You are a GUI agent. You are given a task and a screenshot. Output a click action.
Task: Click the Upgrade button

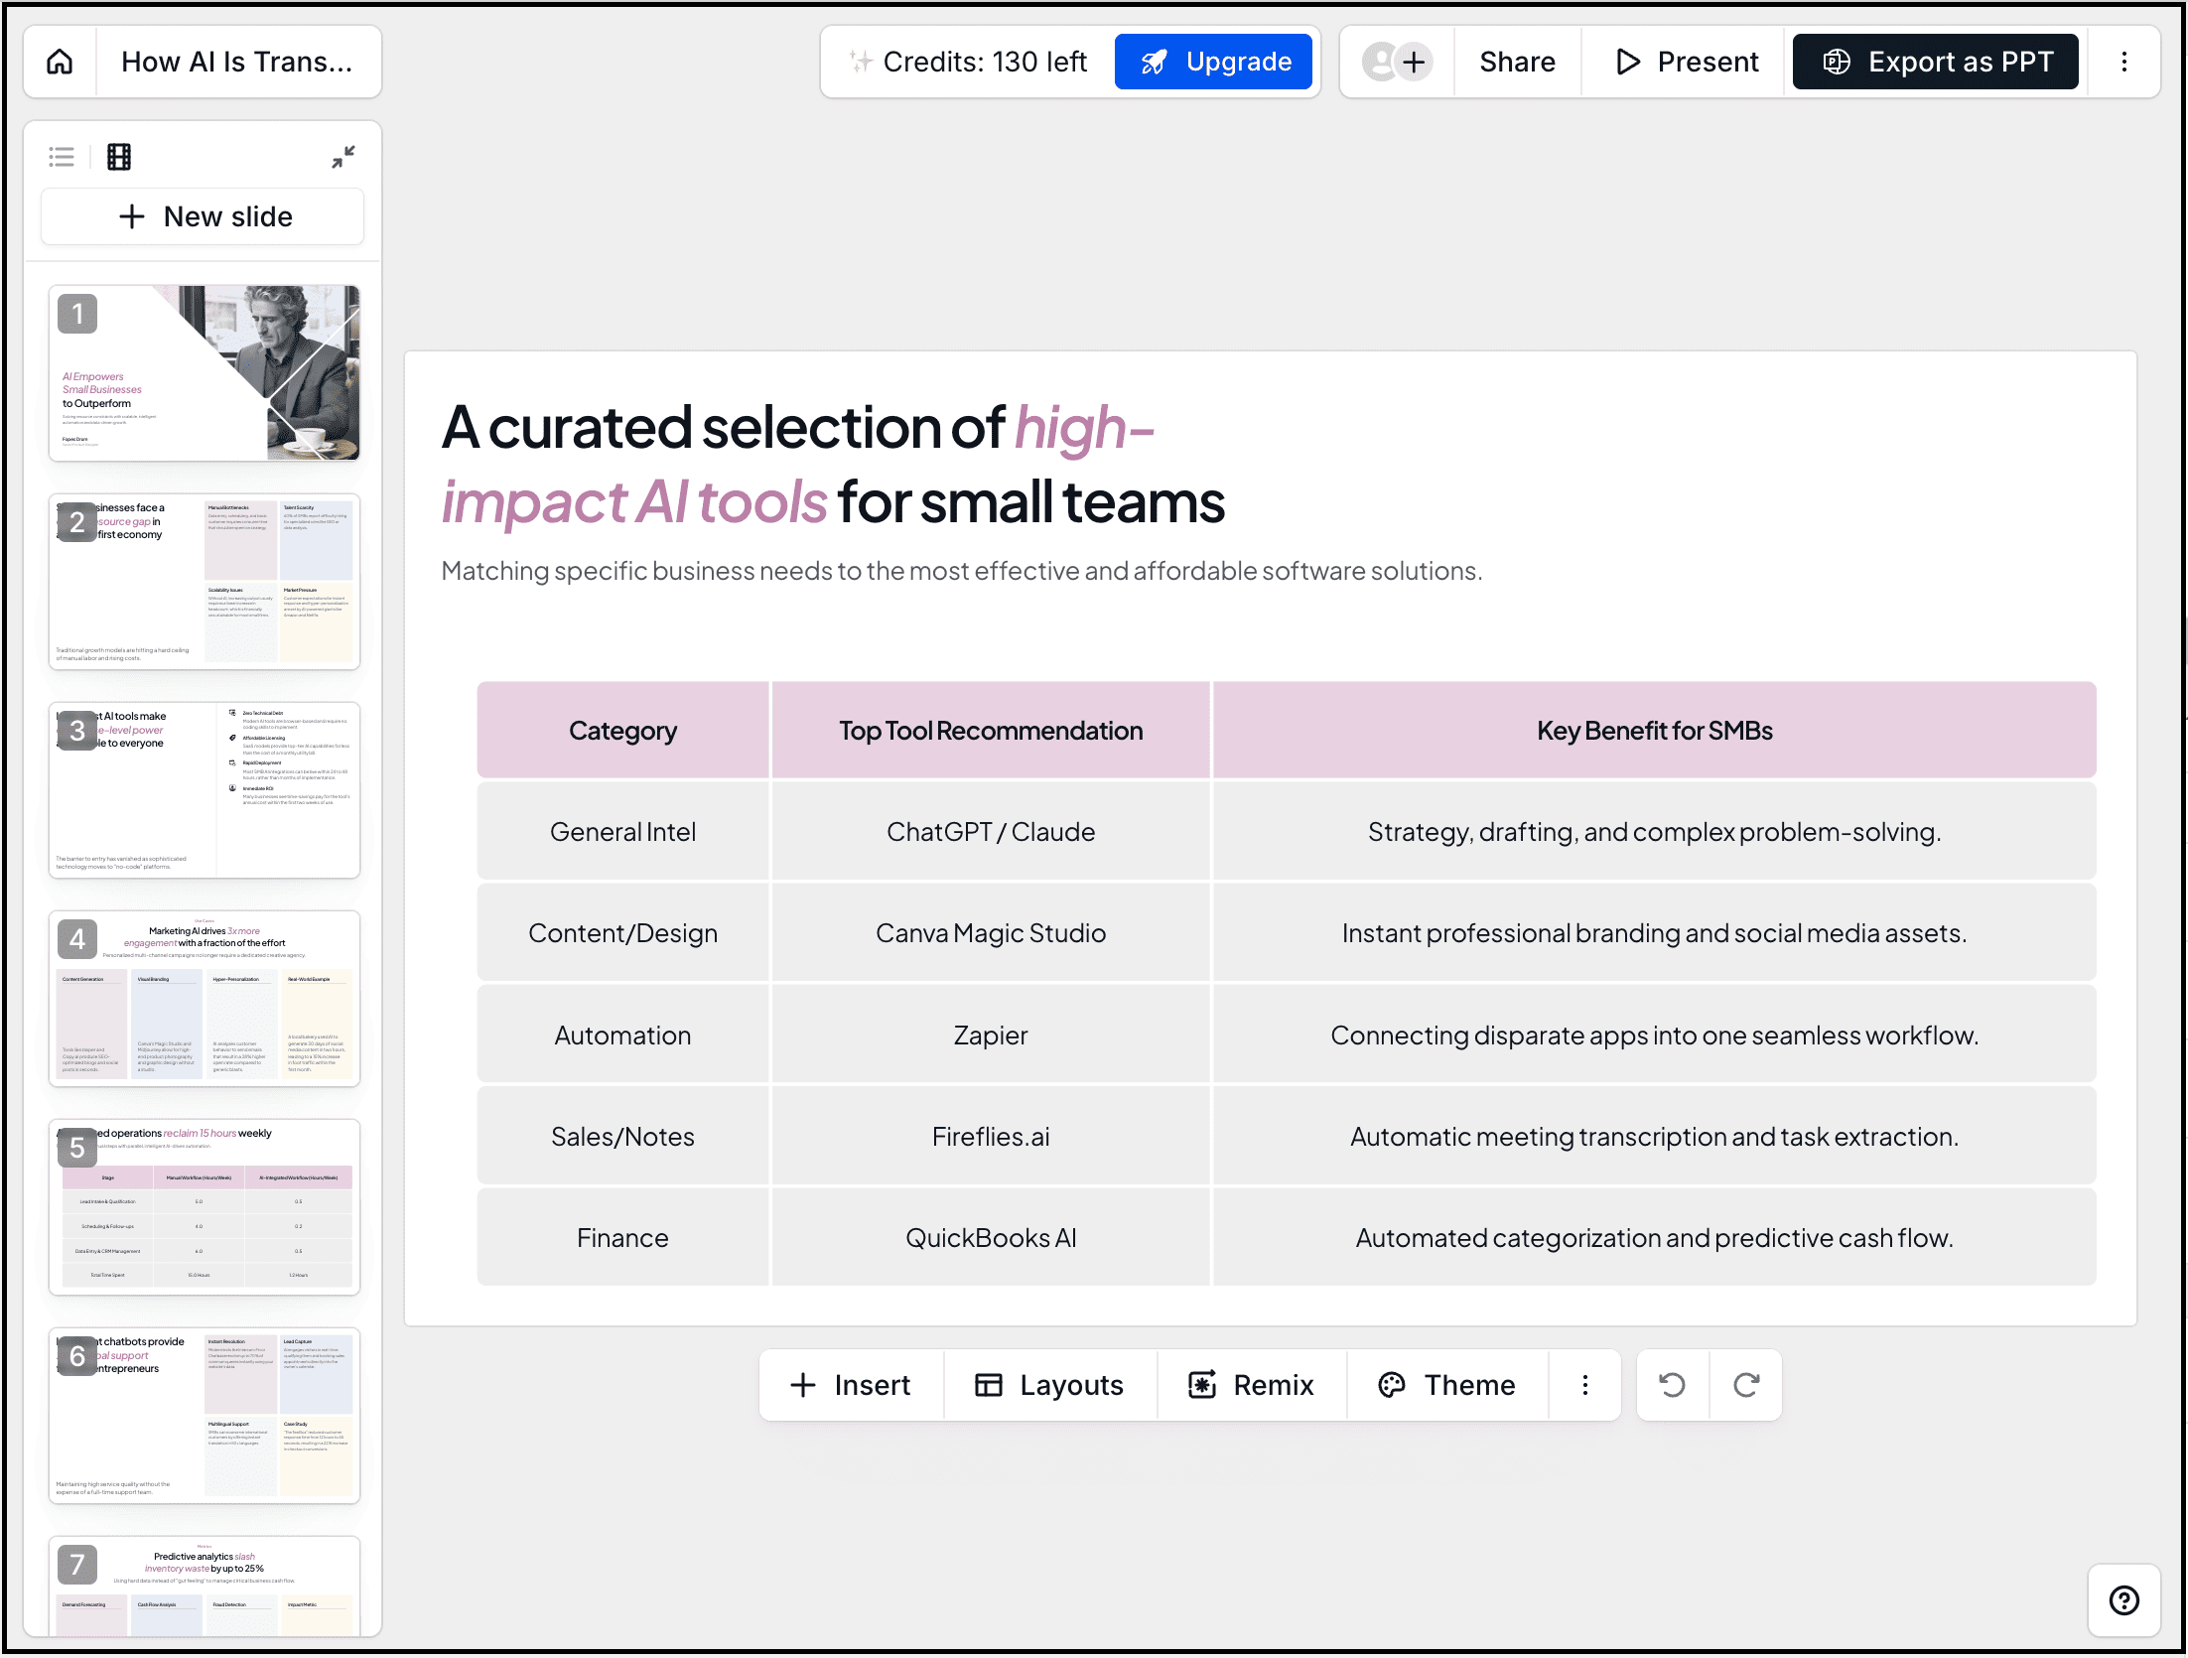click(1213, 62)
